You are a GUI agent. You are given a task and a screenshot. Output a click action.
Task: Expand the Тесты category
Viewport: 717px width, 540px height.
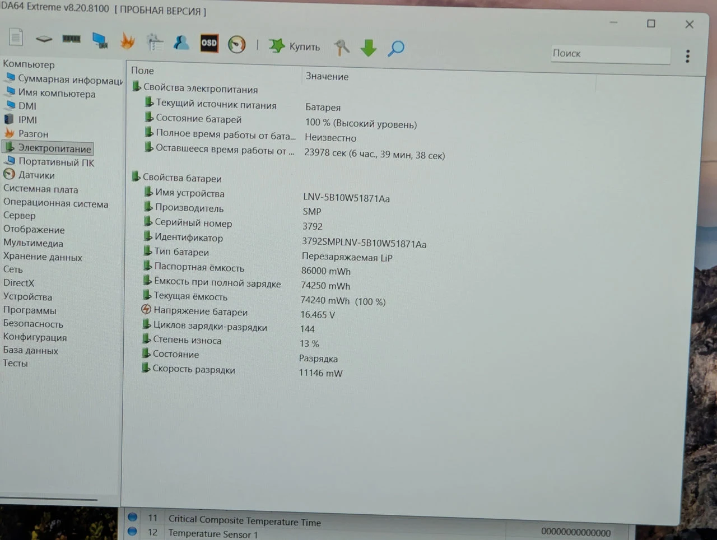coord(15,363)
